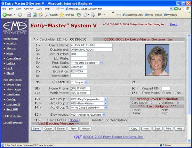Open the Event Rept sidebar link
The width and height of the screenshot is (192, 148).
pos(13,85)
